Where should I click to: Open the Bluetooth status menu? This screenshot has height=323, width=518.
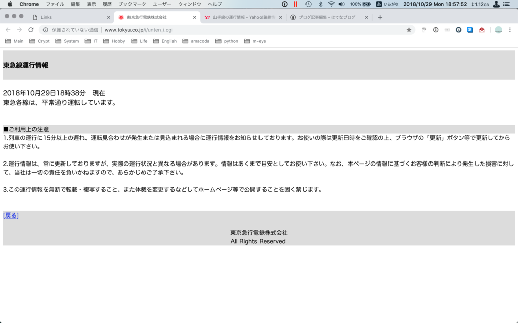[320, 5]
